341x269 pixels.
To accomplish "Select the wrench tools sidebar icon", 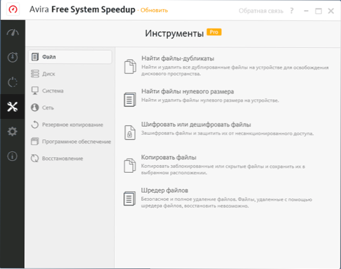I will (x=13, y=107).
